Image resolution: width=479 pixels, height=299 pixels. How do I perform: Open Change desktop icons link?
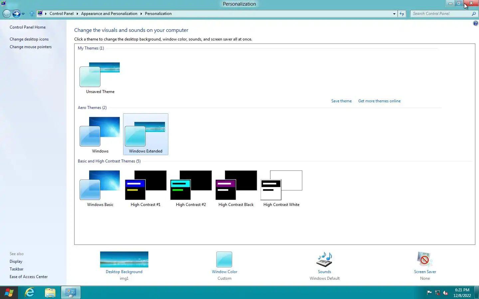coord(29,39)
